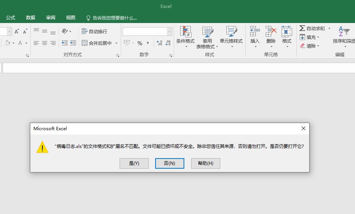Click the 删除 delete cells icon

coord(271,31)
